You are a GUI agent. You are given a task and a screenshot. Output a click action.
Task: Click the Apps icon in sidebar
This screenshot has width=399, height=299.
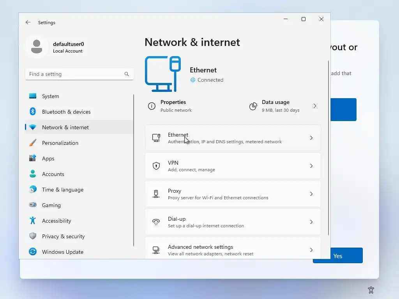click(x=33, y=158)
